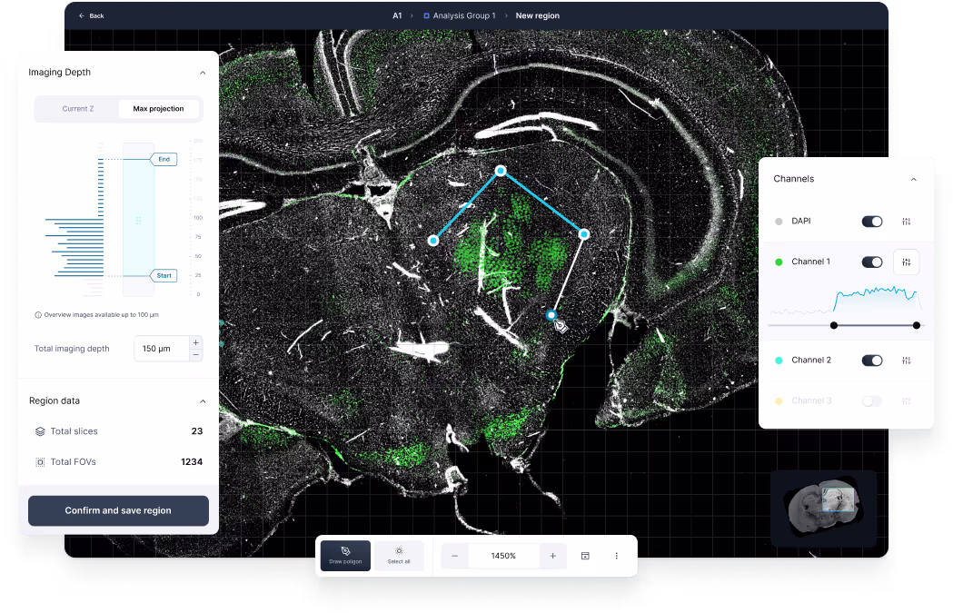Toggle the Channel 2 switch
The width and height of the screenshot is (953, 613).
872,361
